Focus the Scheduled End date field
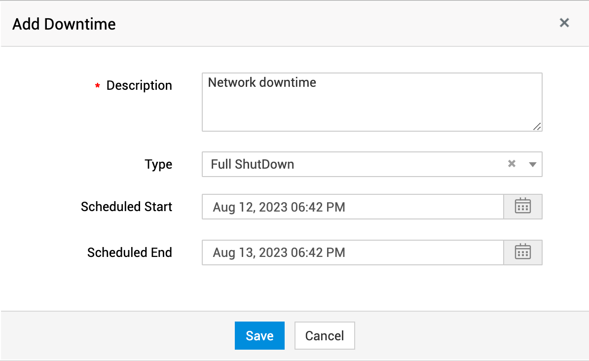This screenshot has height=361, width=589. click(352, 253)
